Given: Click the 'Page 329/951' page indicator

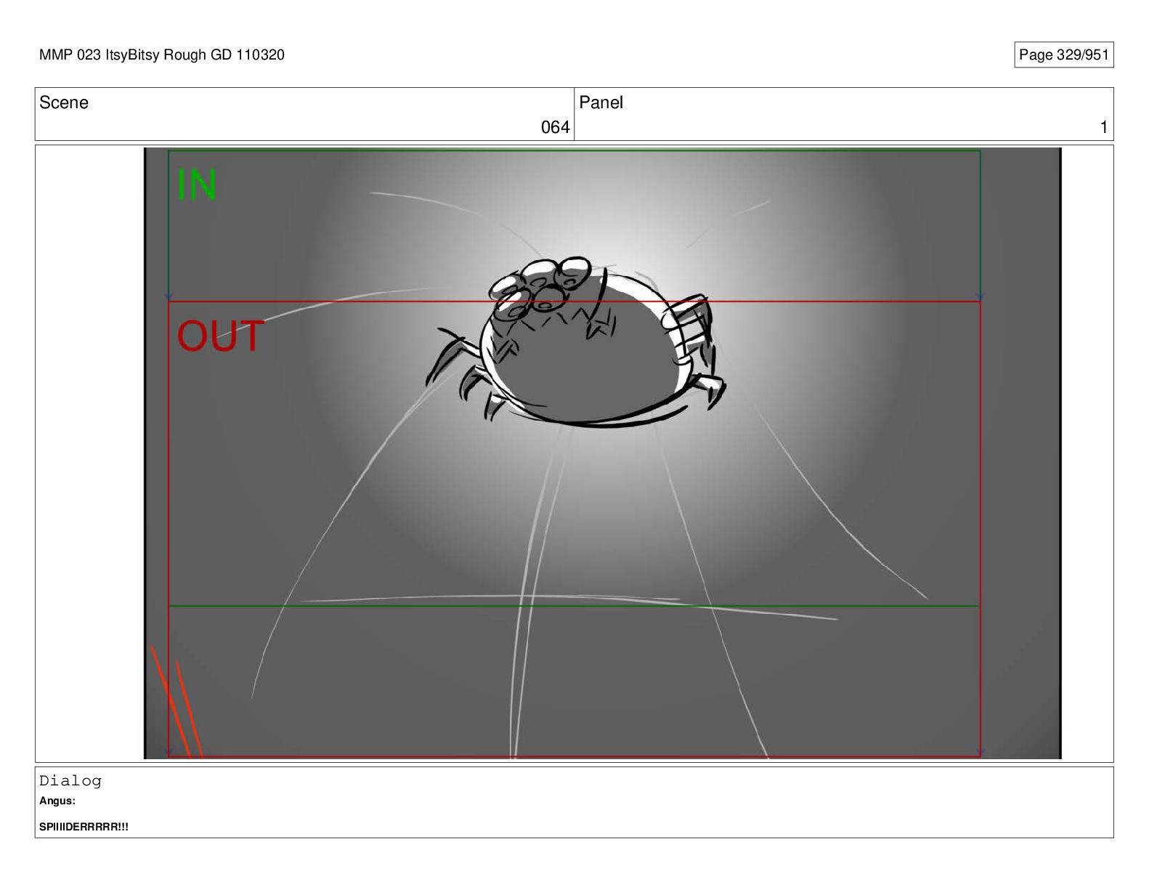Looking at the screenshot, I should [x=1063, y=55].
